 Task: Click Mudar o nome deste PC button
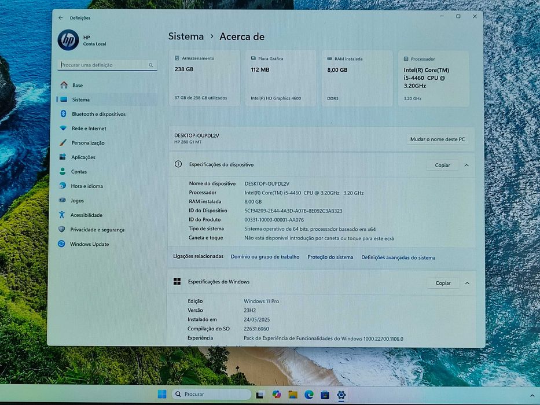(438, 139)
